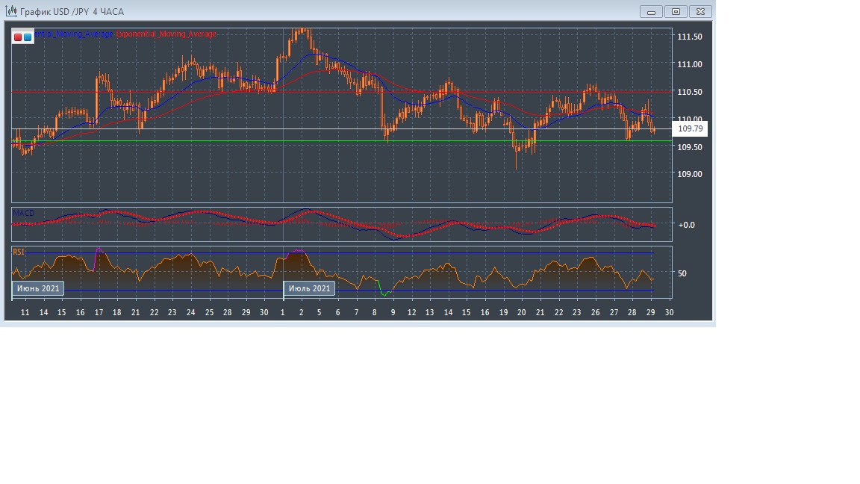860x484 pixels.
Task: Click date 30 at right end of axis
Action: click(669, 312)
